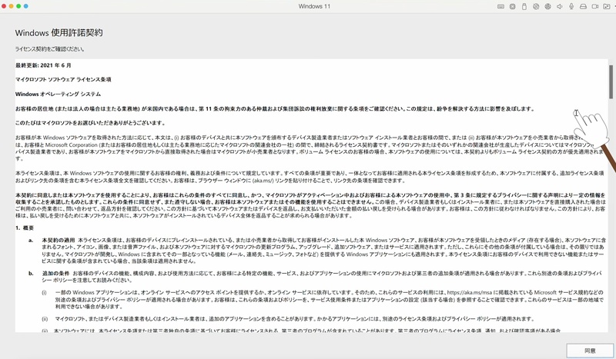Click the Windows 11 window title
The height and width of the screenshot is (359, 616).
point(314,6)
